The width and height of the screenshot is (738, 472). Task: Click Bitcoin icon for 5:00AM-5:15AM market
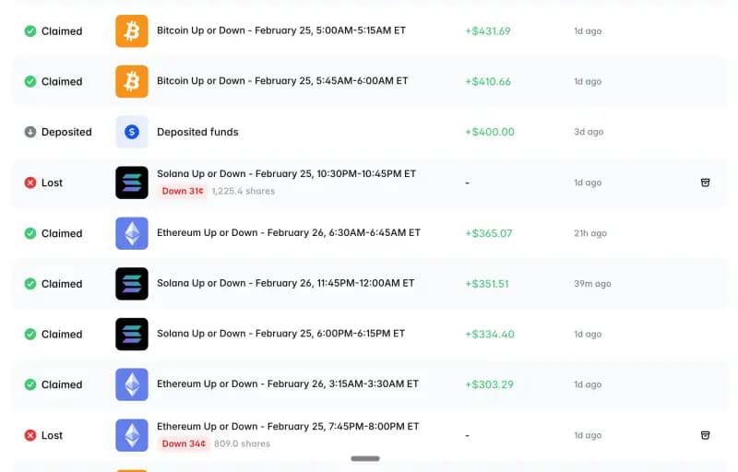[x=131, y=31]
